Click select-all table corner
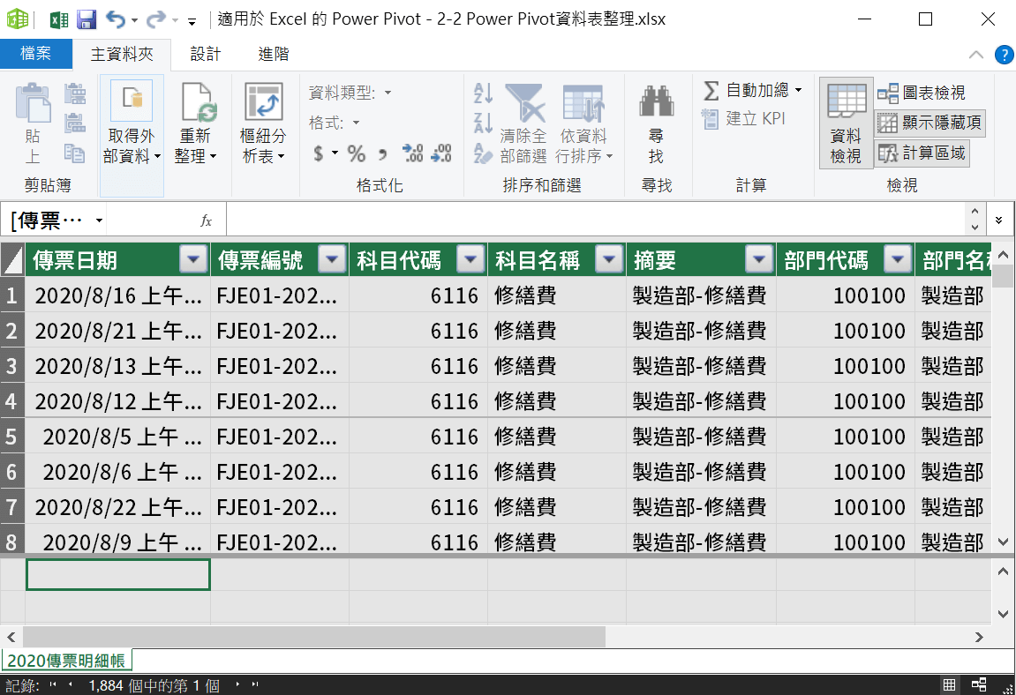Screen dimensions: 1016x695 point(12,260)
